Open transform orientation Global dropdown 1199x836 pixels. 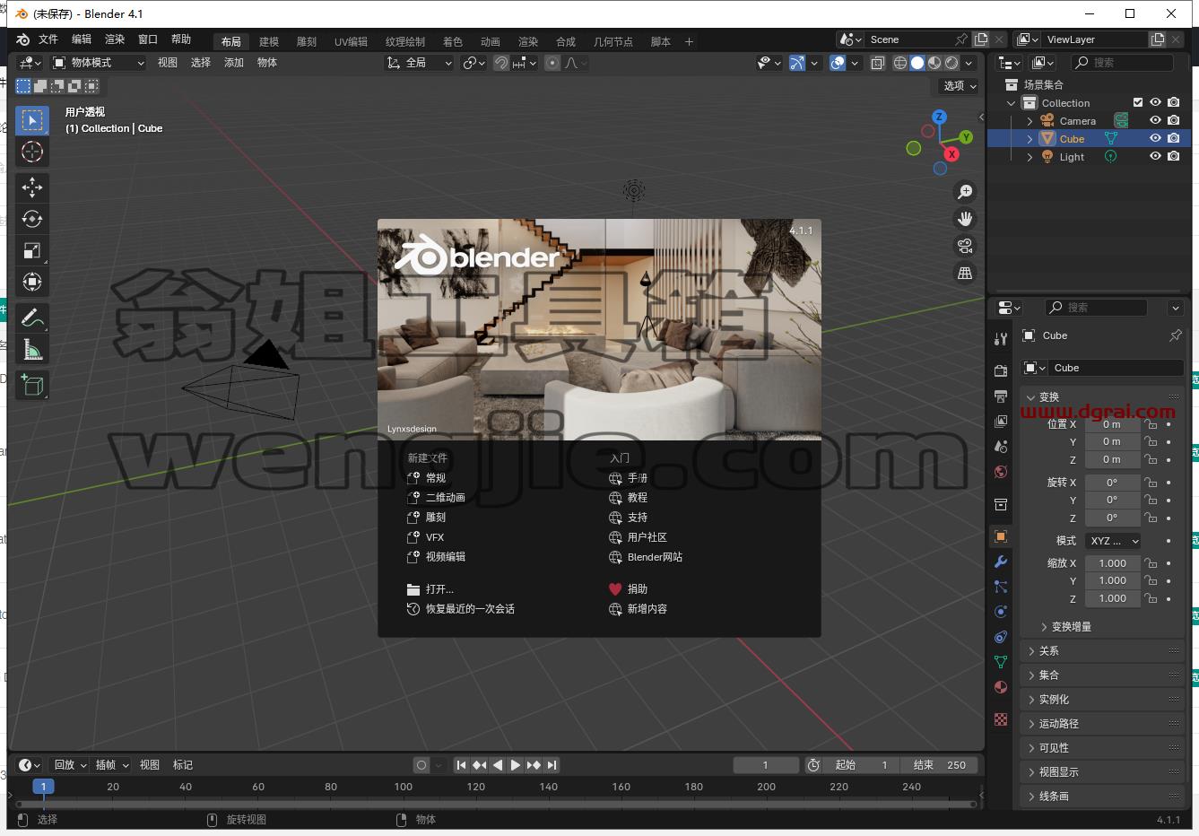pyautogui.click(x=420, y=63)
